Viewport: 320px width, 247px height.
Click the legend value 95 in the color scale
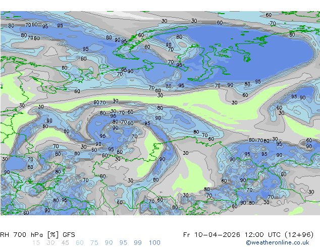(123, 243)
